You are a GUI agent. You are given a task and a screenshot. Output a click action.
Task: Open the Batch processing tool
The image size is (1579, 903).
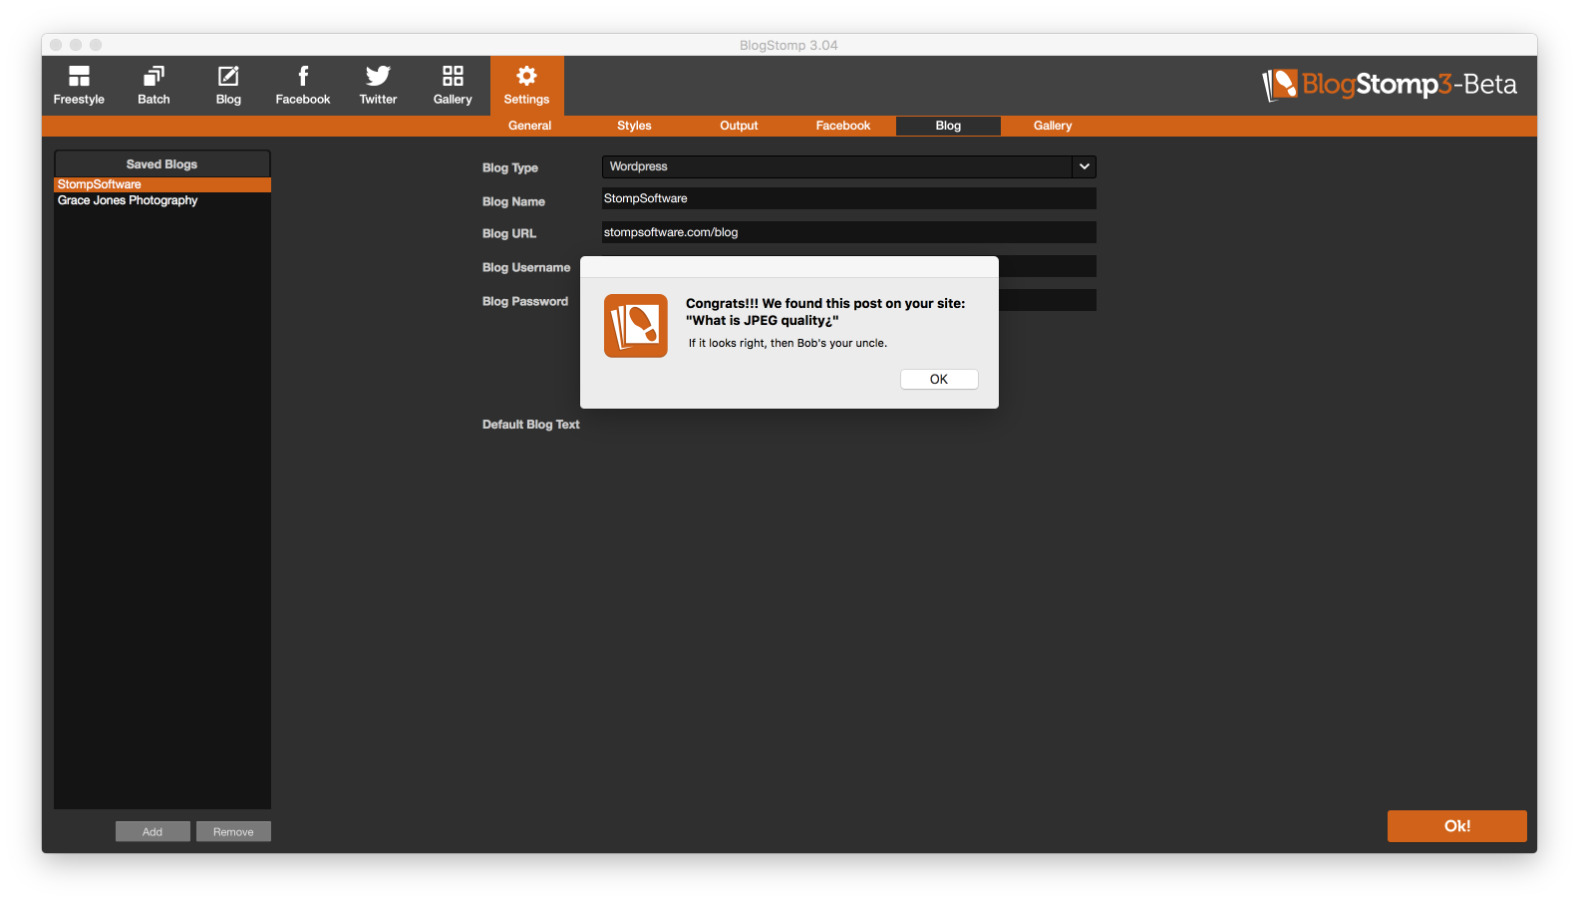click(154, 86)
